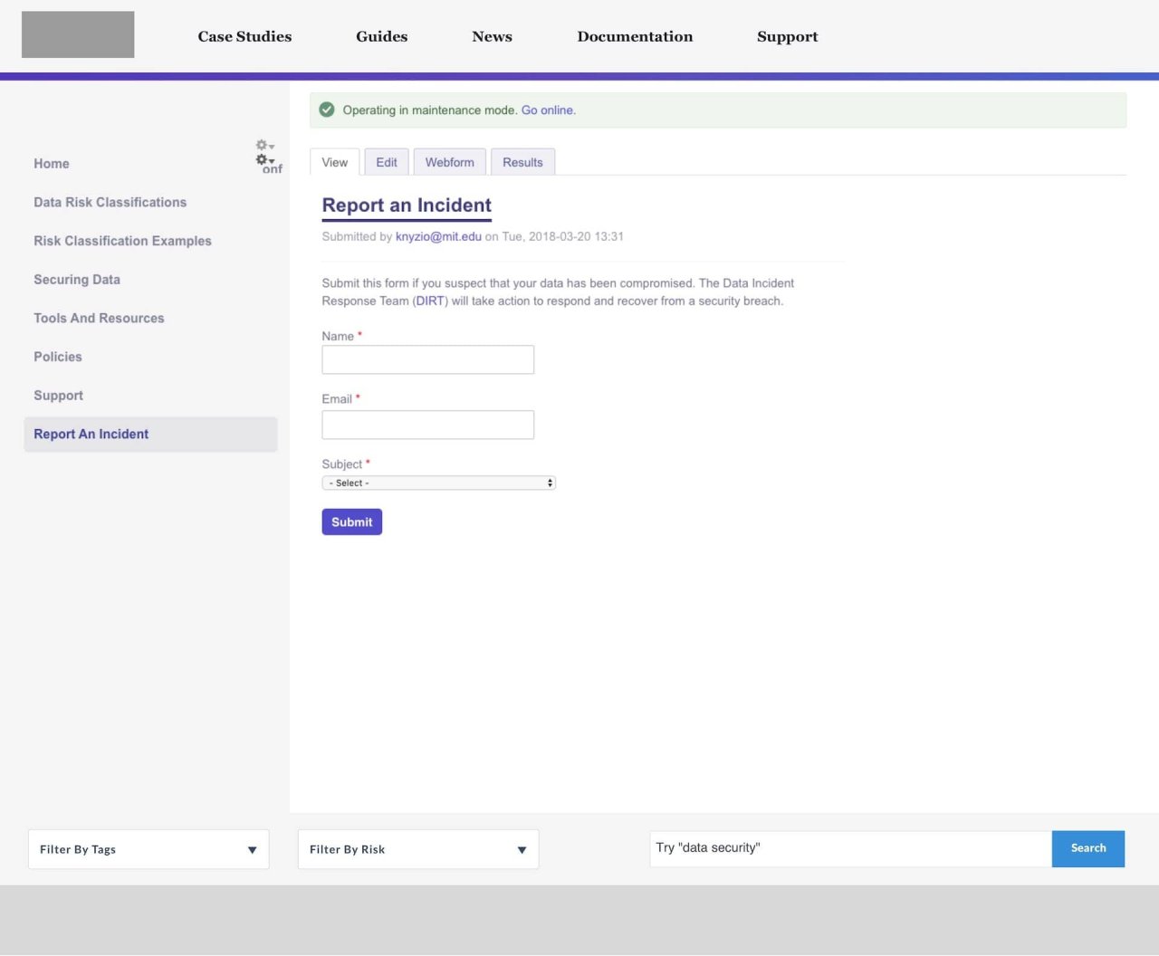Focus the Name text field

(x=427, y=359)
